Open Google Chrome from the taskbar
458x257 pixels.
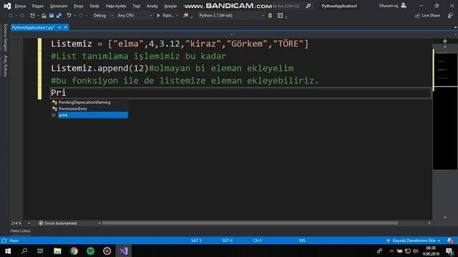pos(74,251)
